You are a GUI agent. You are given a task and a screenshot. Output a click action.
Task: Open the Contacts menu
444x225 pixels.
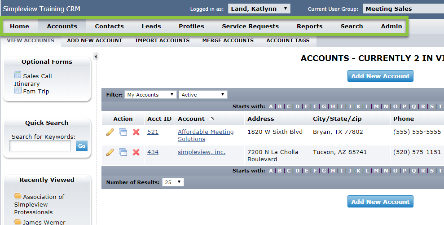tap(109, 26)
